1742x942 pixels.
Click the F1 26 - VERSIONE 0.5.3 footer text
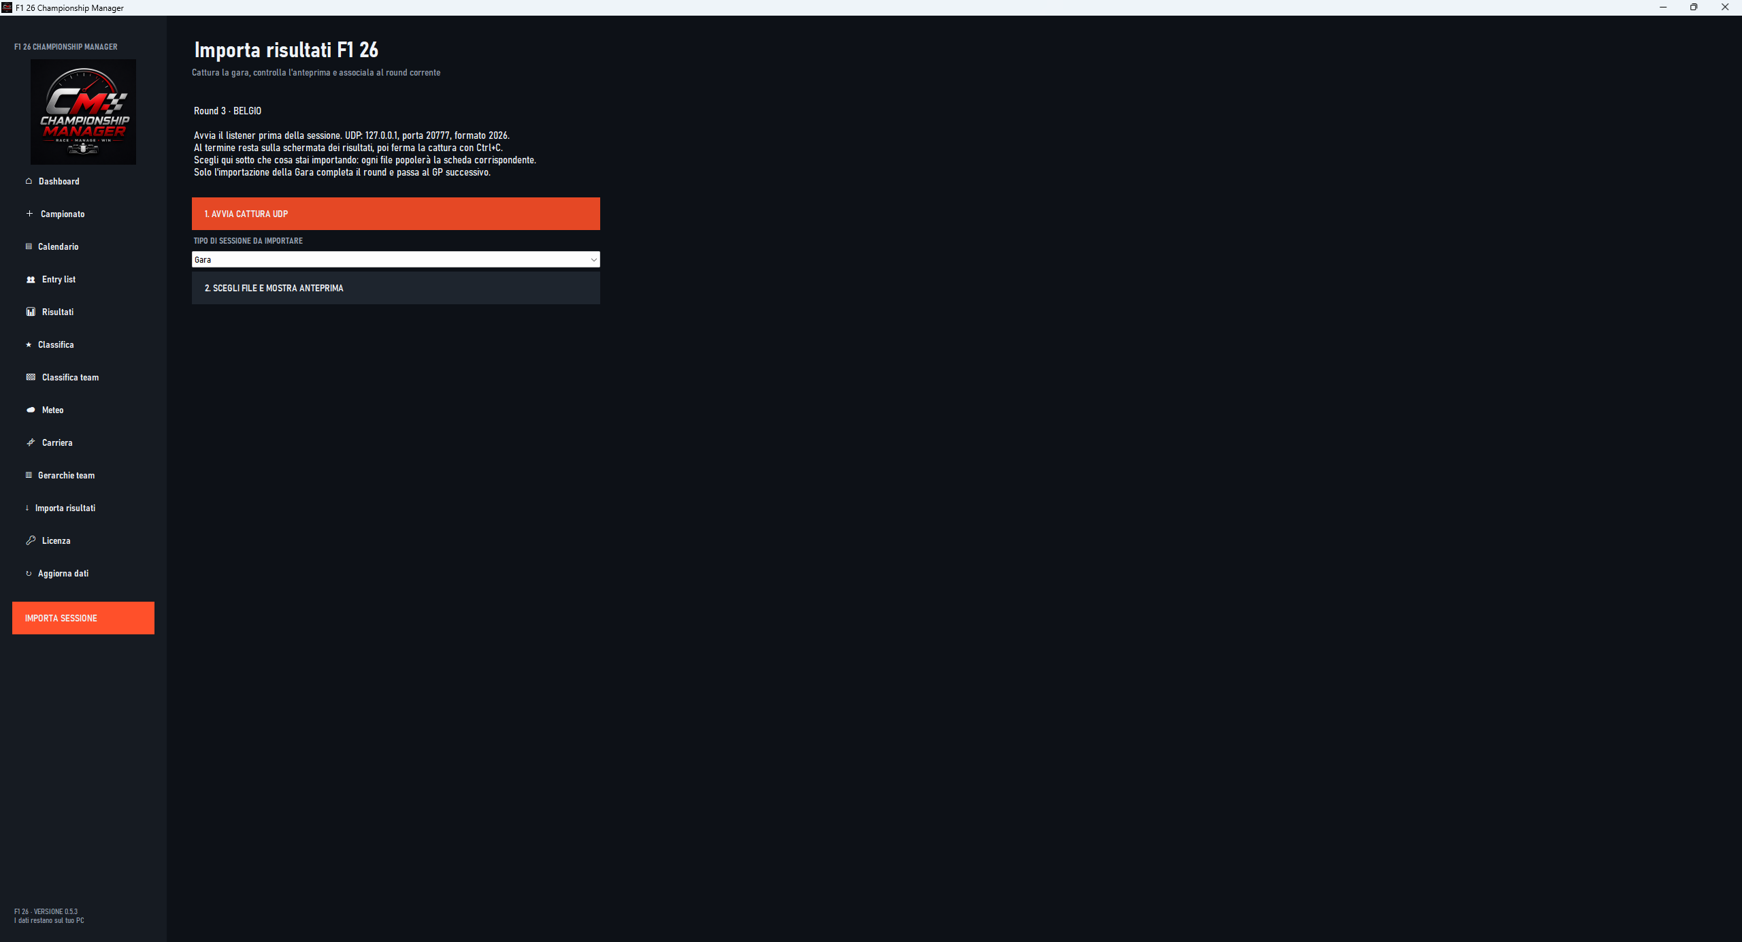point(46,911)
